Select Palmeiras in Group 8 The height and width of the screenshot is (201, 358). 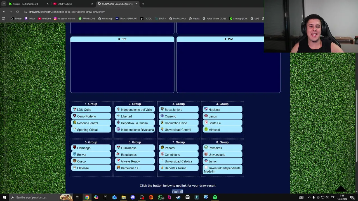222,148
